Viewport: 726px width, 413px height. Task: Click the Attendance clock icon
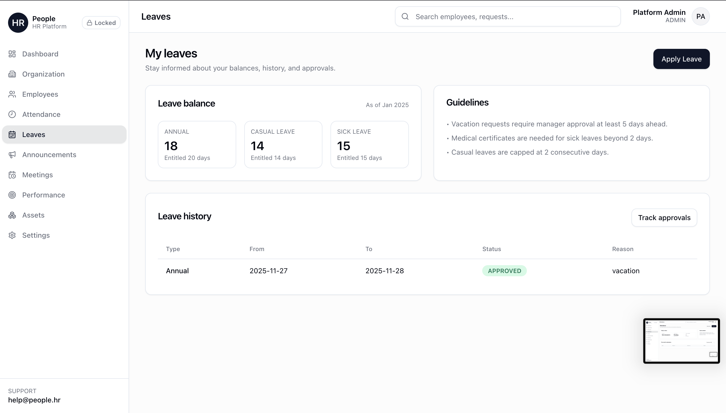[12, 114]
